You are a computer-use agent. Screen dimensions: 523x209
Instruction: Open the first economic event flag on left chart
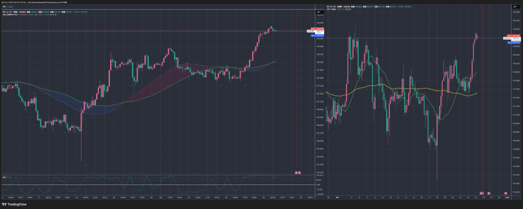coord(296,173)
